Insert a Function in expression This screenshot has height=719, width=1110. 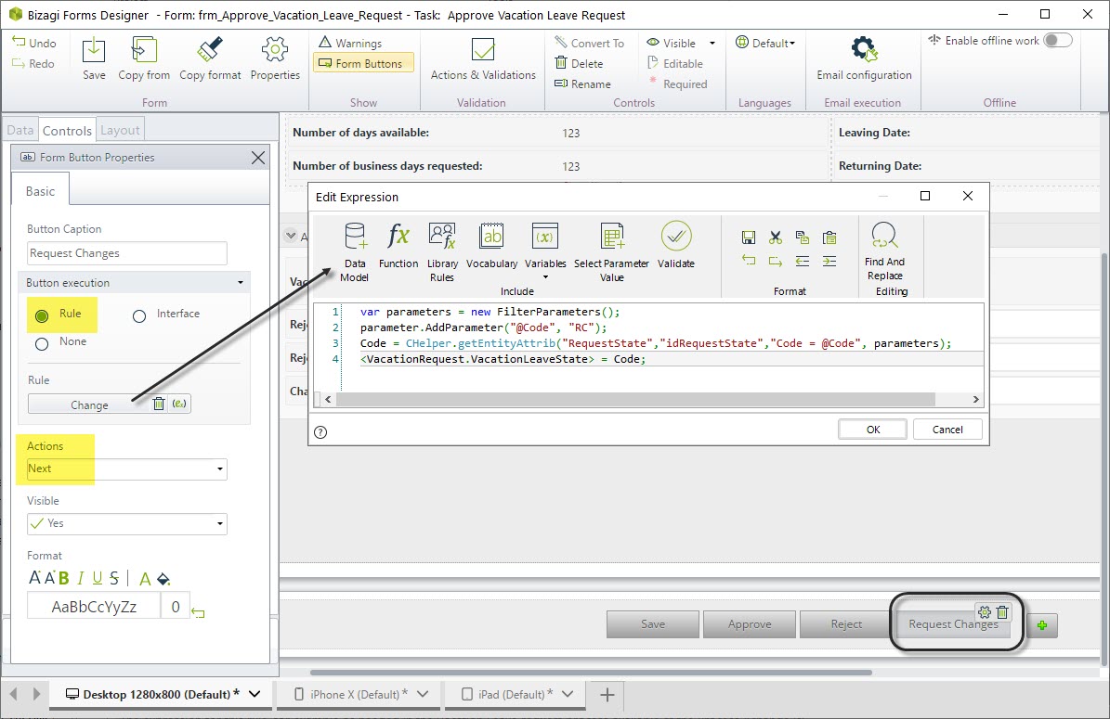pos(398,245)
